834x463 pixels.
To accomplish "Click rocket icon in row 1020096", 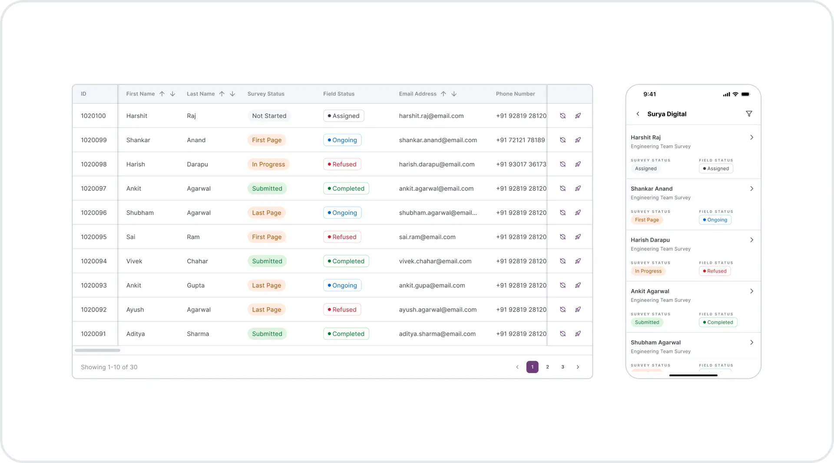I will tap(578, 213).
